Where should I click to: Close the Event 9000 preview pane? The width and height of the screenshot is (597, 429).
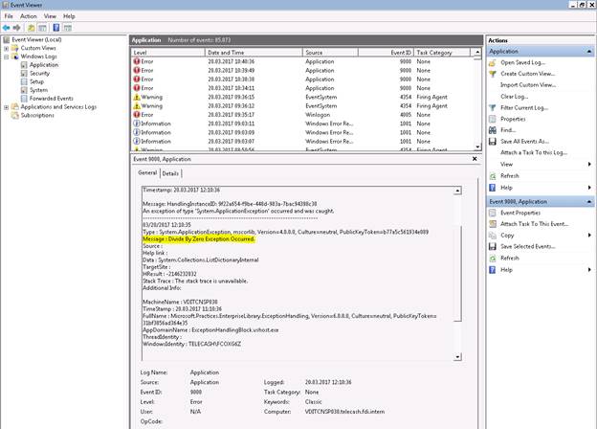[475, 159]
